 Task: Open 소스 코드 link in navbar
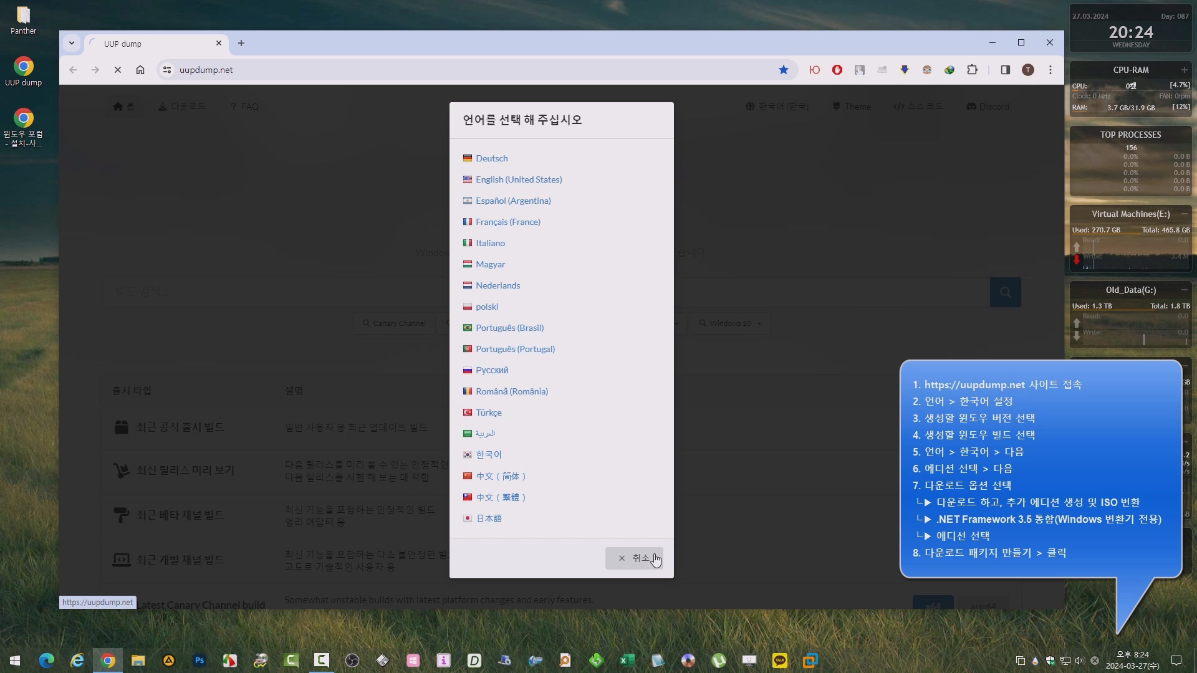pyautogui.click(x=918, y=107)
